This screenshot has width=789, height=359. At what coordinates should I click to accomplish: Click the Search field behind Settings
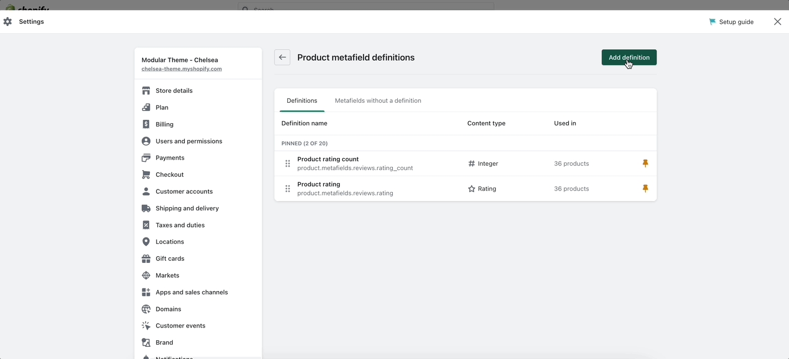point(366,7)
